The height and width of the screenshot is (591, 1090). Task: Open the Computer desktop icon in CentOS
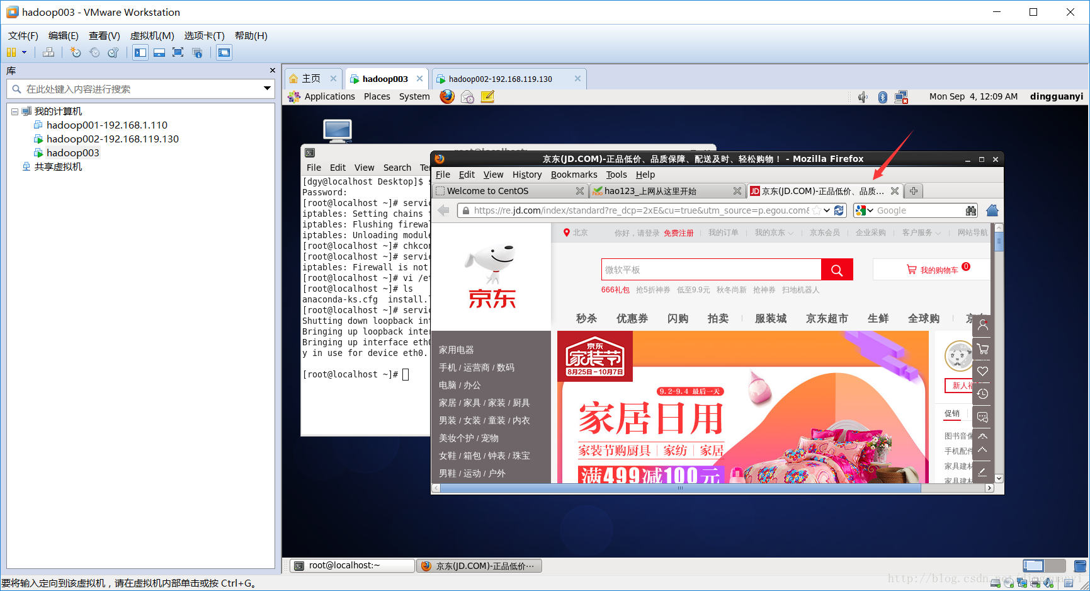coord(338,130)
